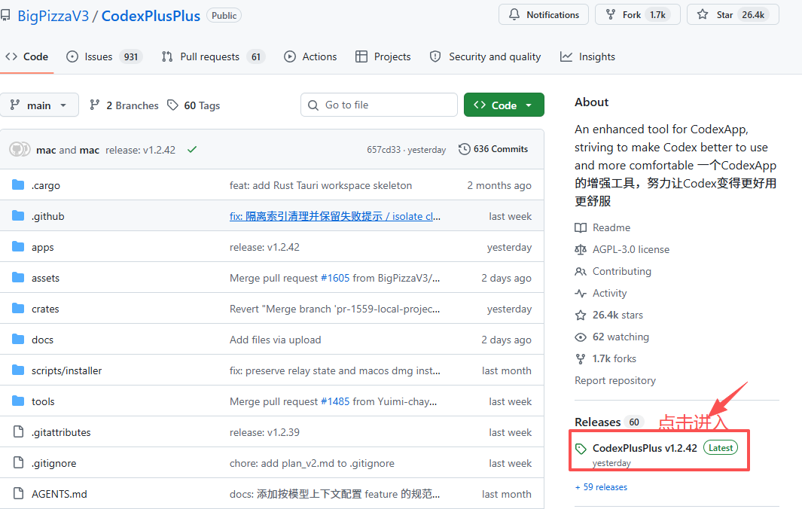
Task: Go to the Actions tab
Action: [310, 56]
